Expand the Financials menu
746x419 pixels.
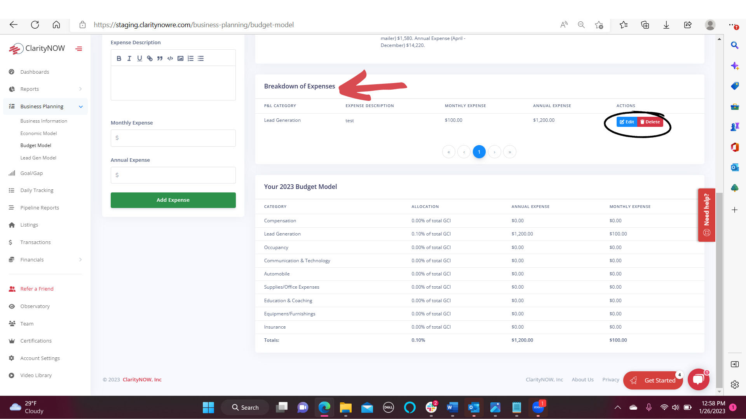(45, 260)
